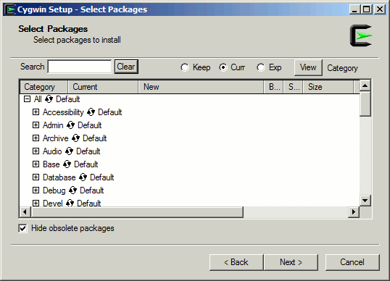
Task: Click Default text of Debug row
Action: (92, 190)
